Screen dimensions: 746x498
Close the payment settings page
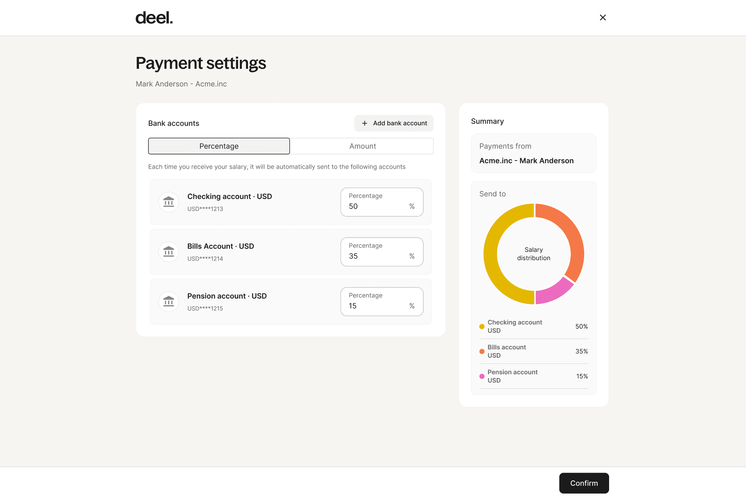pyautogui.click(x=603, y=18)
